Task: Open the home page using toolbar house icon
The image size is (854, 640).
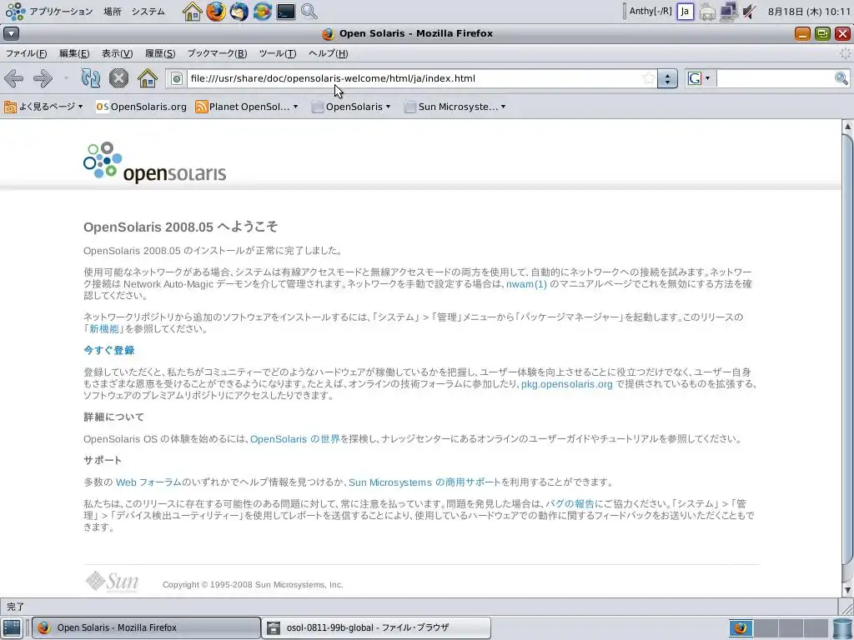Action: 147,78
